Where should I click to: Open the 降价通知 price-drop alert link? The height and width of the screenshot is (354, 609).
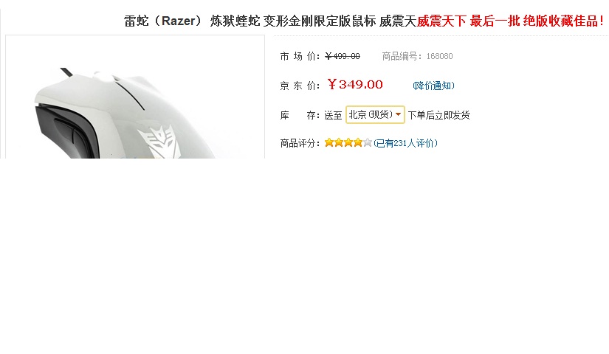tap(433, 86)
